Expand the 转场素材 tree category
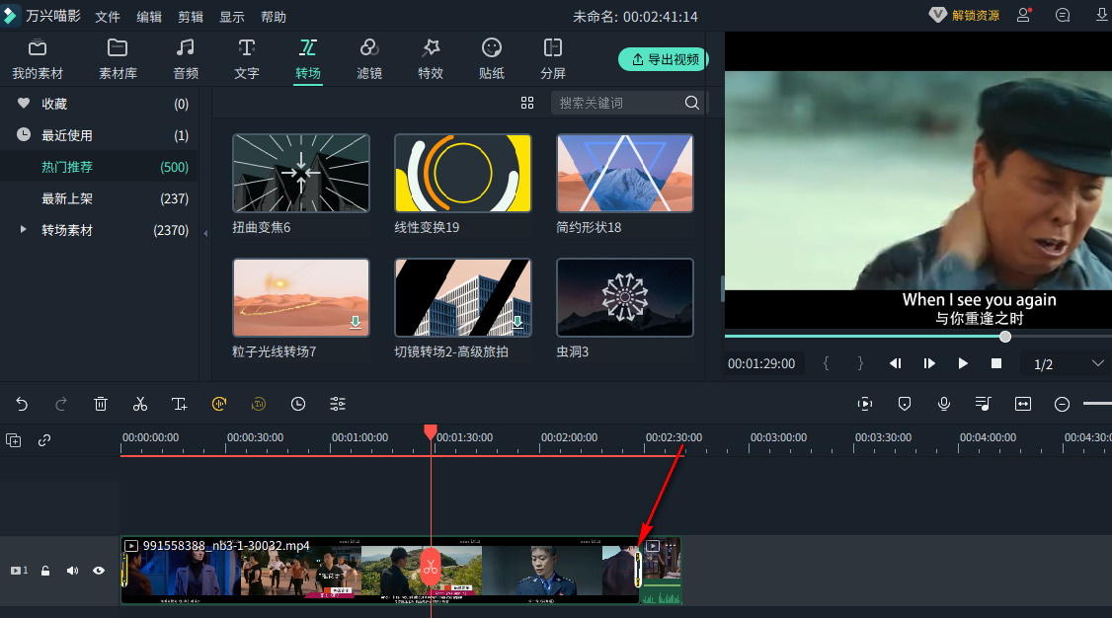 tap(24, 230)
